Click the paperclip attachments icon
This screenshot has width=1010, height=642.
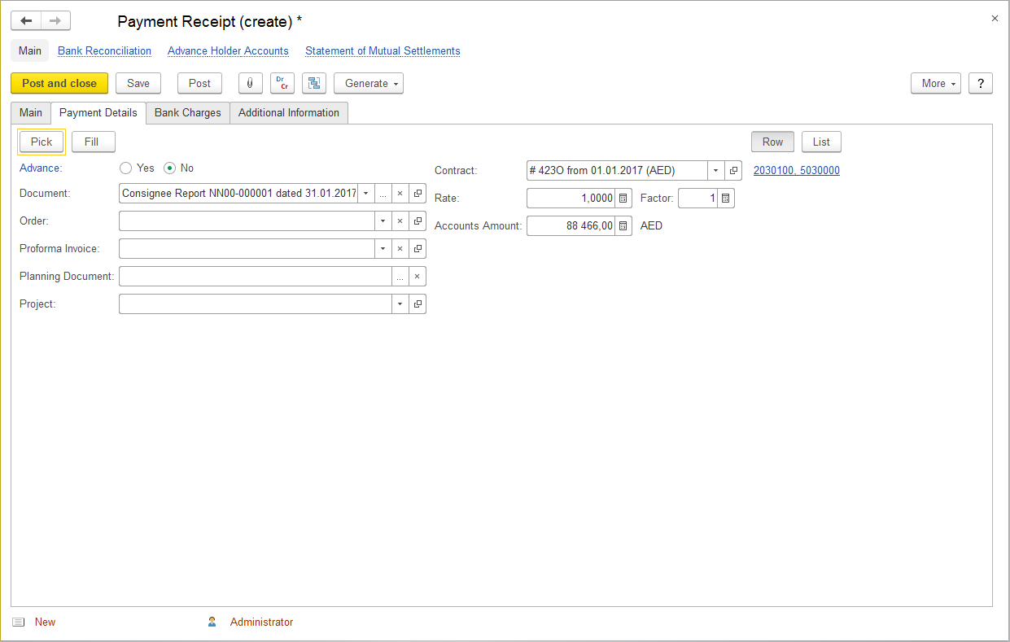pyautogui.click(x=250, y=83)
